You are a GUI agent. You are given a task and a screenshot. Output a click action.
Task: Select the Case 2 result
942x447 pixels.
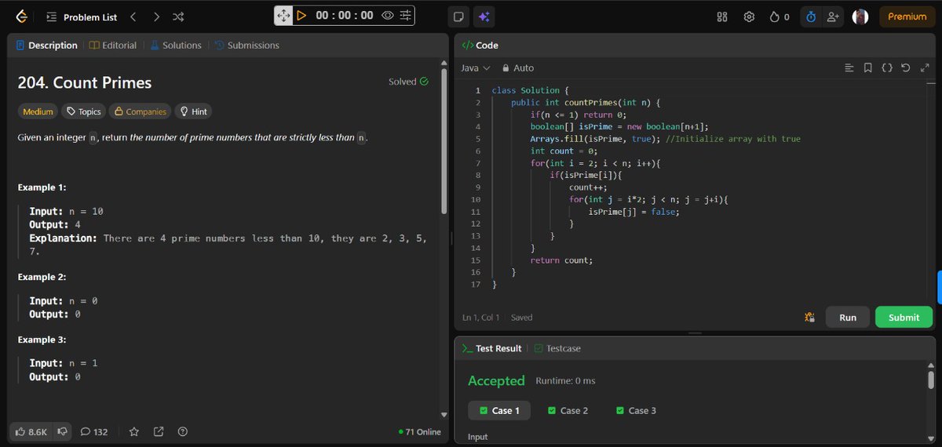pos(568,411)
